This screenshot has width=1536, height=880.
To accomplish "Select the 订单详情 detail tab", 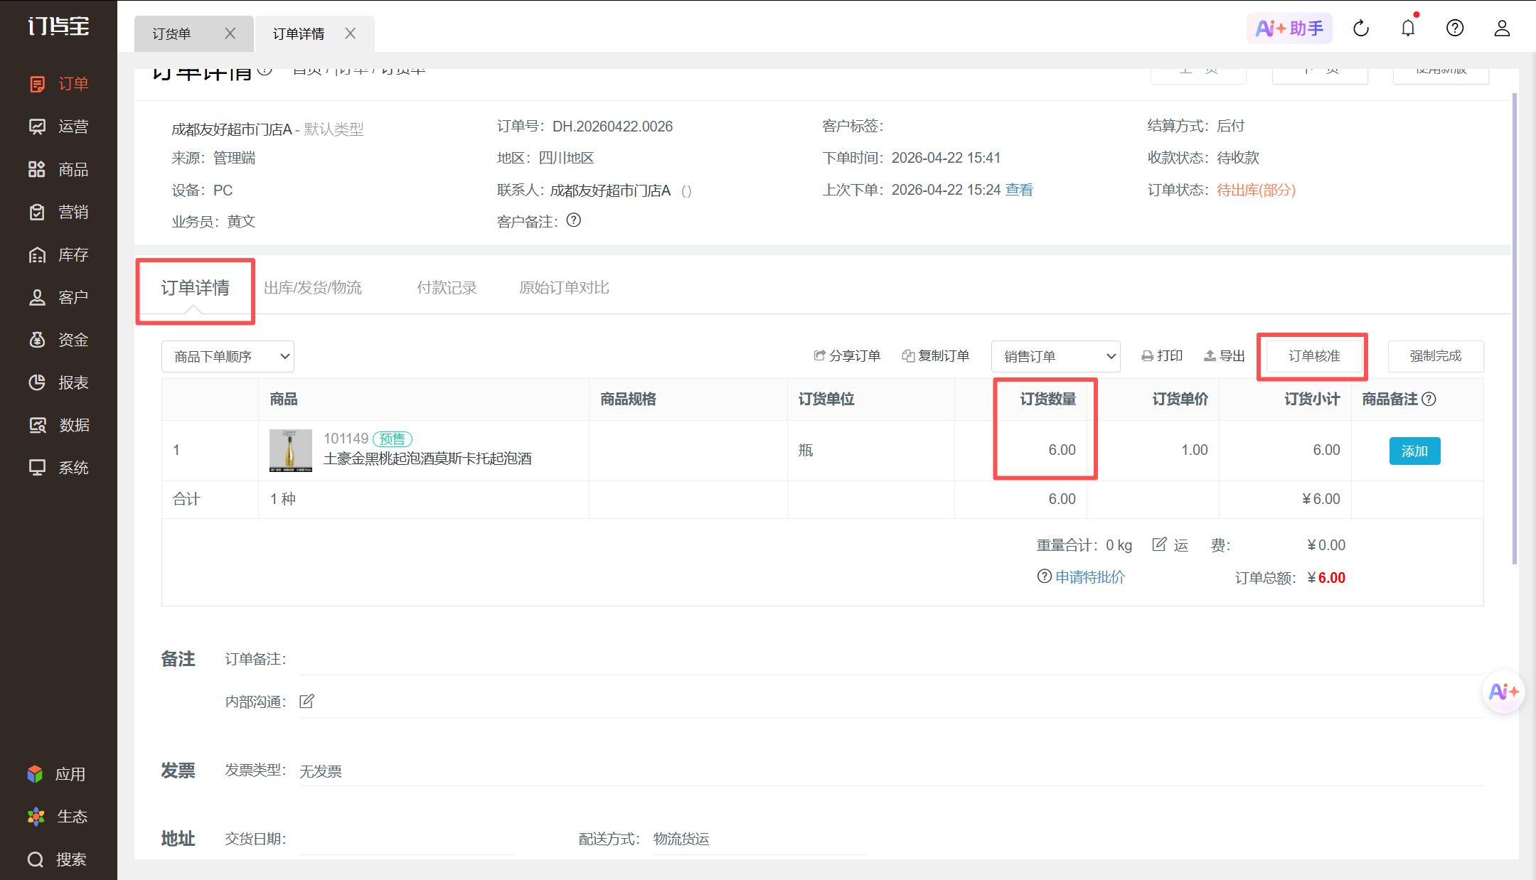I will (195, 288).
